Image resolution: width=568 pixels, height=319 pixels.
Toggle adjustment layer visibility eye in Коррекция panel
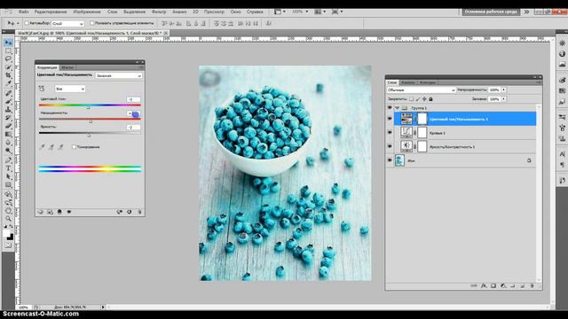[x=69, y=212]
